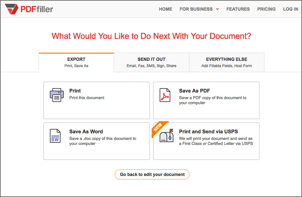Choose Print and Send via USPS title

(x=209, y=131)
